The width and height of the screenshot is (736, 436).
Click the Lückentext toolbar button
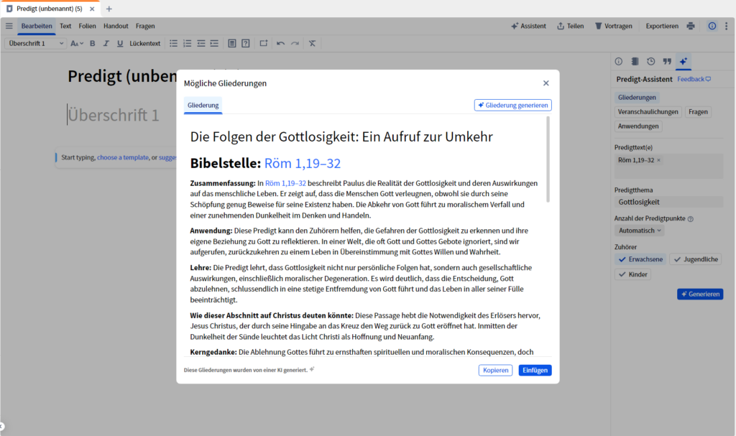144,43
